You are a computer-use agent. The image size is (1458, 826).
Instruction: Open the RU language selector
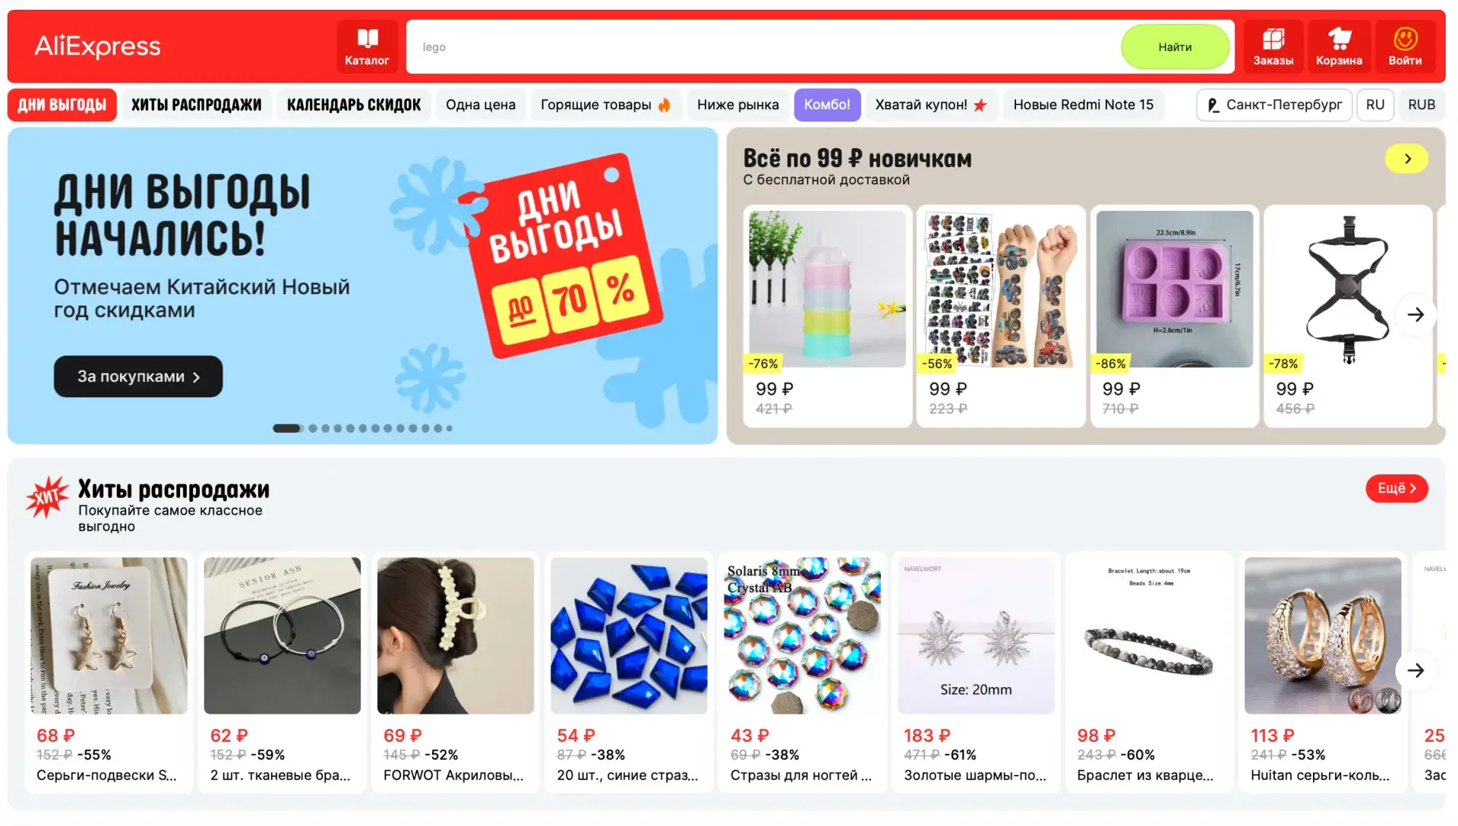pyautogui.click(x=1375, y=105)
